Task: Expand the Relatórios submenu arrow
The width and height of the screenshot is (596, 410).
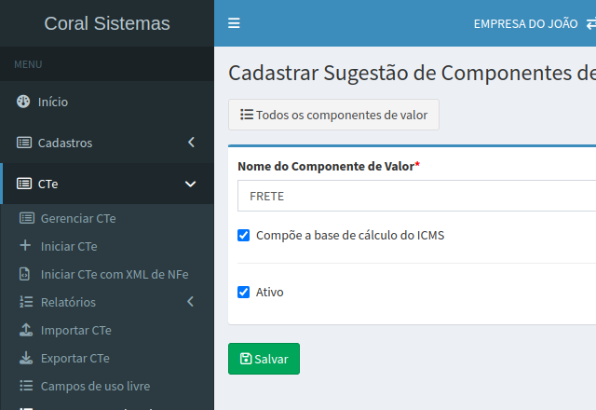Action: pyautogui.click(x=191, y=302)
